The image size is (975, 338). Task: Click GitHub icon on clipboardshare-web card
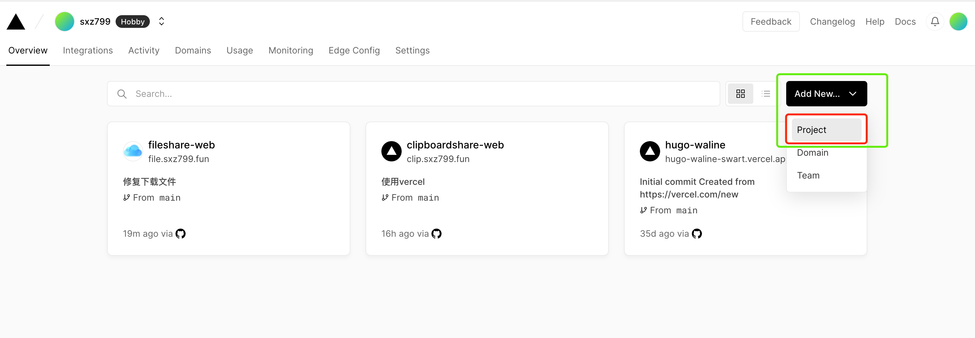point(437,234)
